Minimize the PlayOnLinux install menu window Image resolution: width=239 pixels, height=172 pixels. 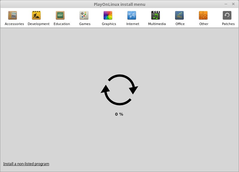(x=226, y=4)
